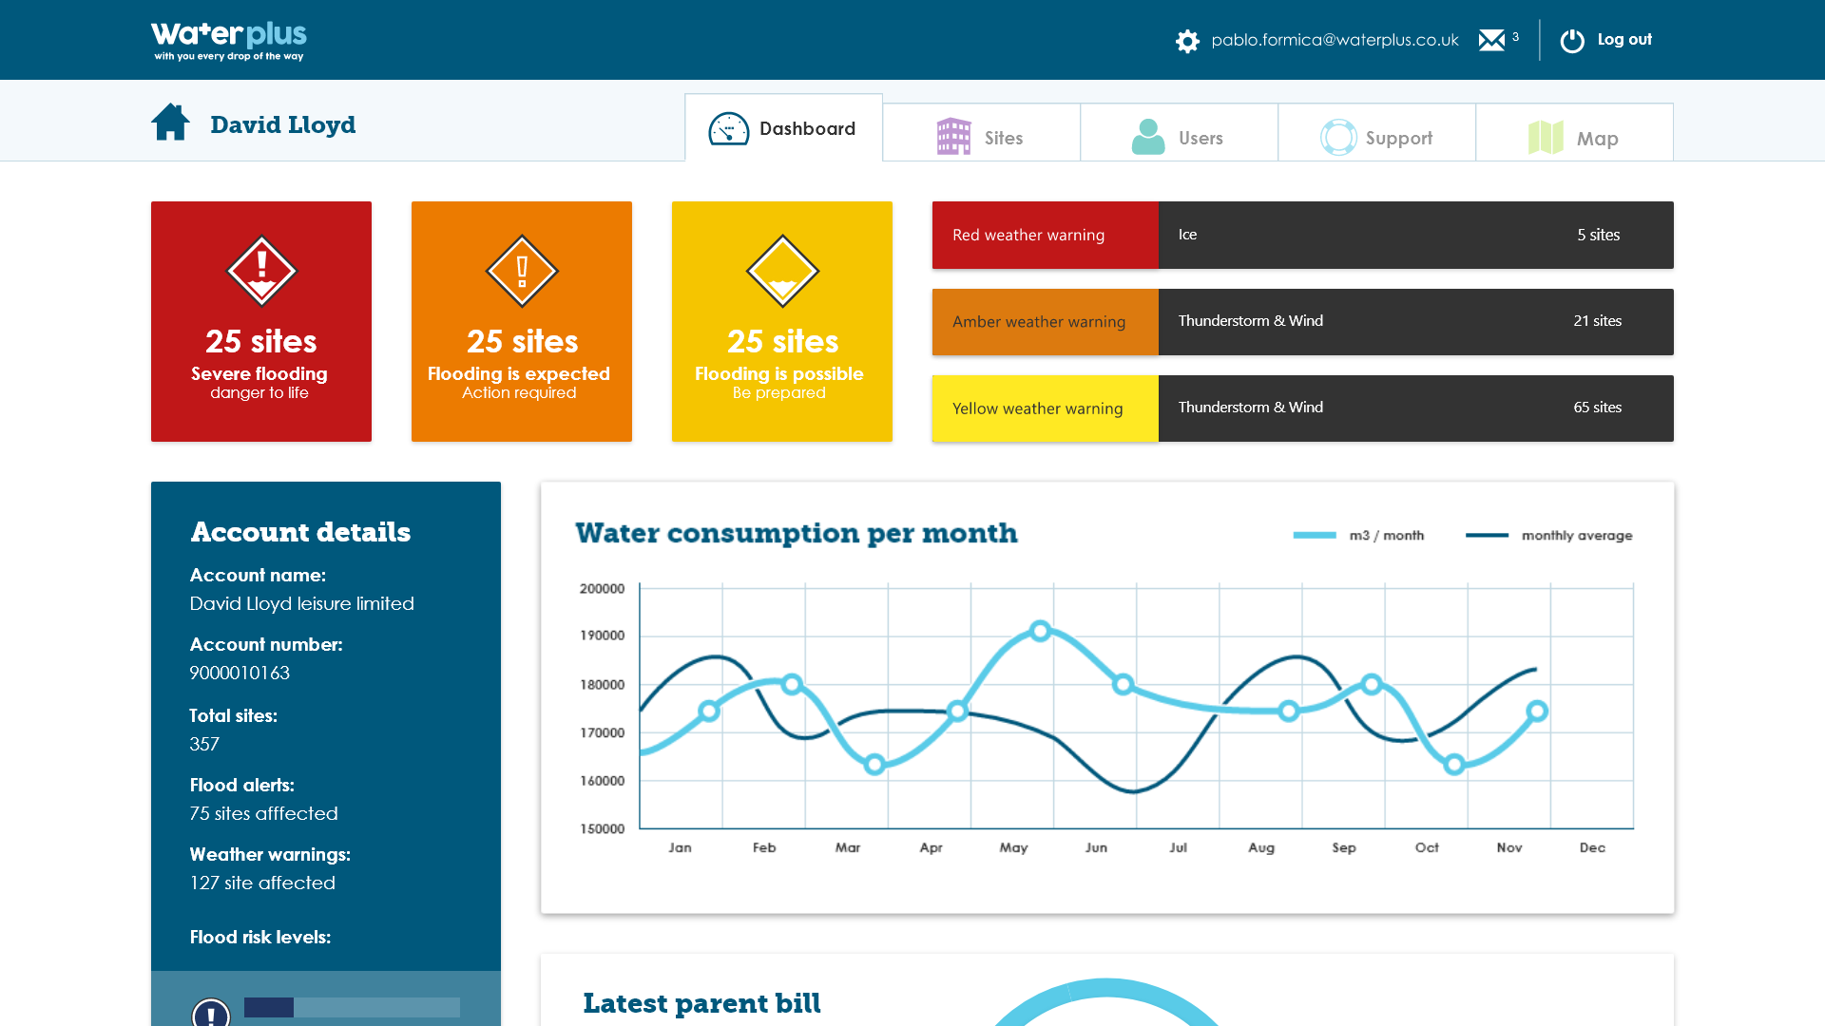Click the Dashboard gauge icon
The height and width of the screenshot is (1026, 1825).
click(729, 129)
